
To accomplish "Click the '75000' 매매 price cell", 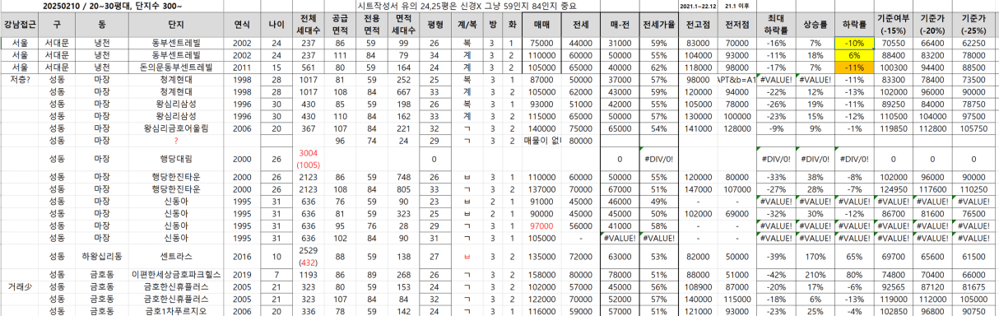I will (x=541, y=42).
